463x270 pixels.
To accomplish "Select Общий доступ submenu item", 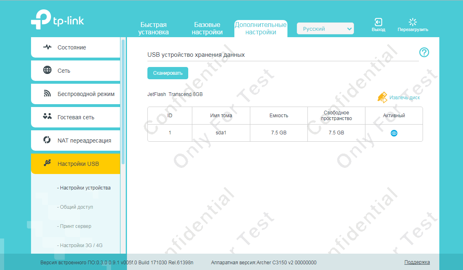I will [x=76, y=207].
